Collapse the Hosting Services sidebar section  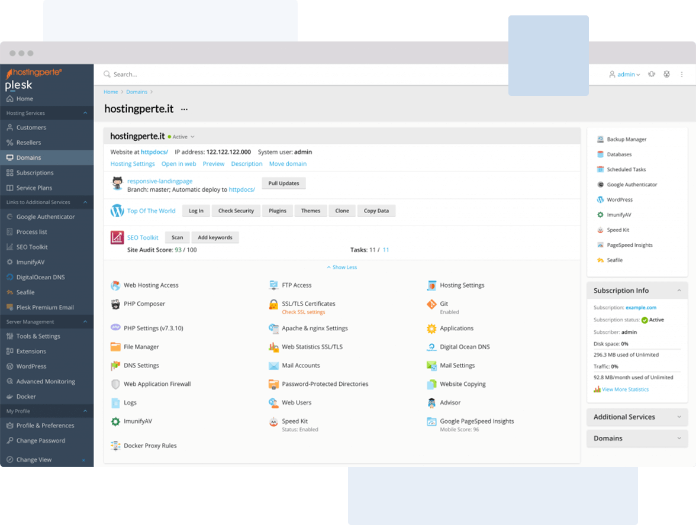(x=85, y=113)
